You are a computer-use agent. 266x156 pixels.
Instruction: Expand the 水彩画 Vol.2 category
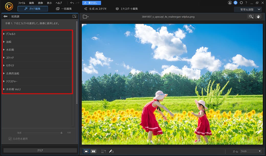(x=12, y=89)
